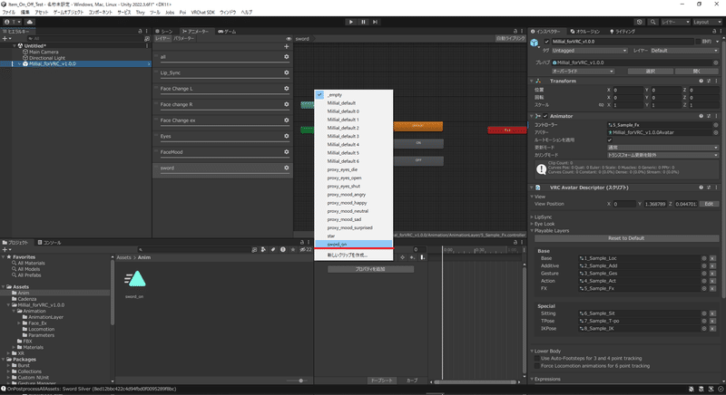Open the Animator Culling Mode dropdown
Screen dimensions: 726x395
pyautogui.click(x=663, y=155)
